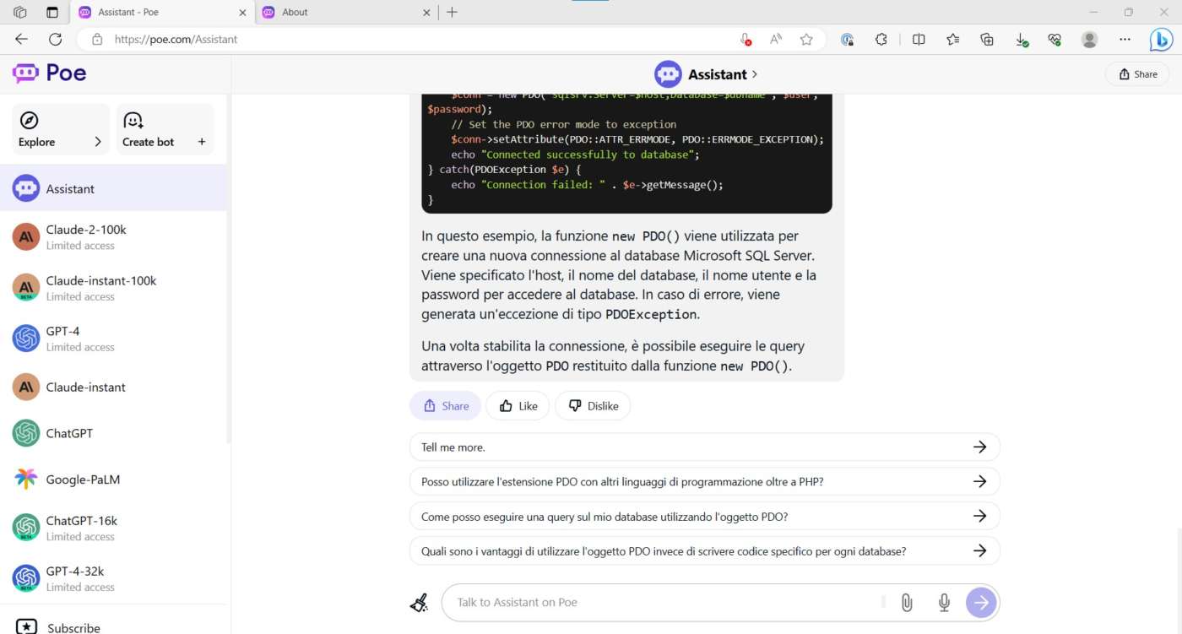
Task: Click the Subscribe star icon
Action: pos(27,627)
